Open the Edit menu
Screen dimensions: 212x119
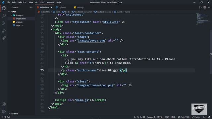(x=14, y=2)
